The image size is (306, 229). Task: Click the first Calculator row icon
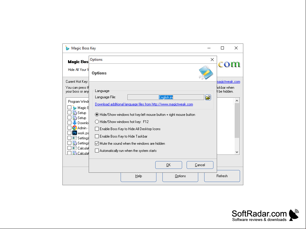point(75,148)
